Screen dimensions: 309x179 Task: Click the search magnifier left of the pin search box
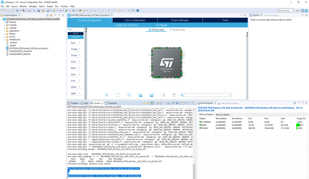coord(182,95)
